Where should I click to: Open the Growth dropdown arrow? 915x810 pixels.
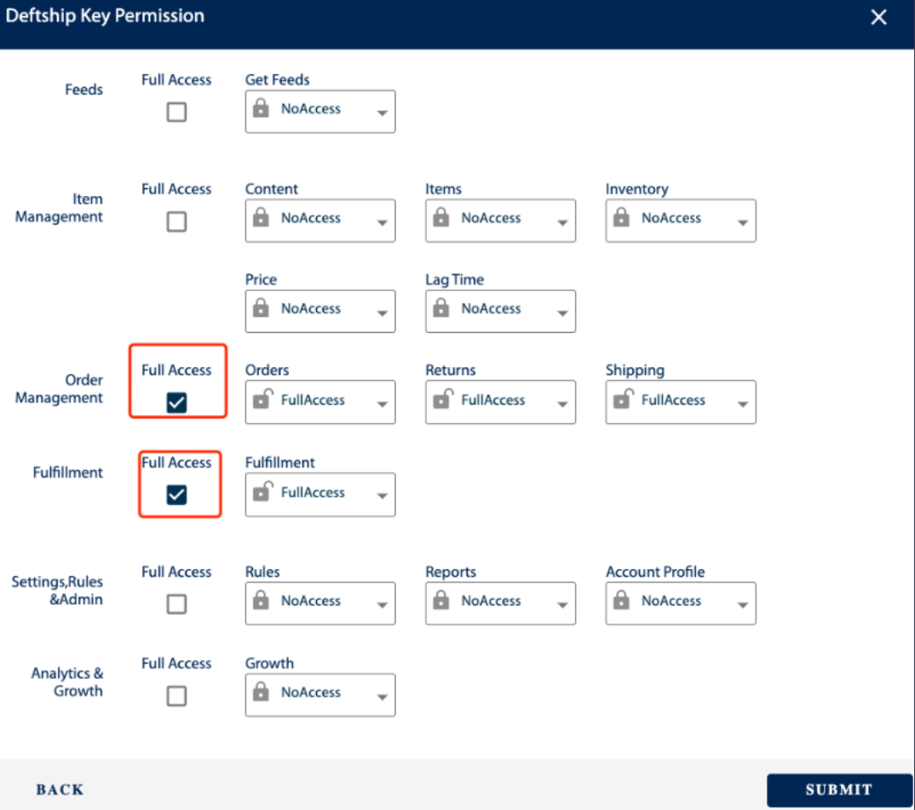383,697
